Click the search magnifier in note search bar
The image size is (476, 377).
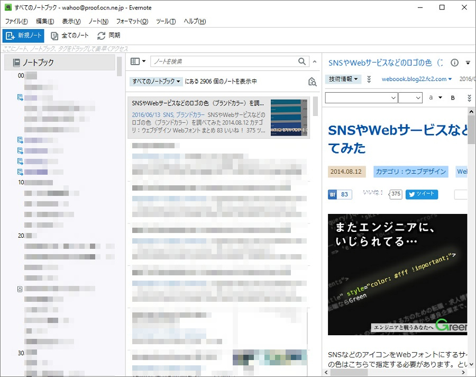302,61
